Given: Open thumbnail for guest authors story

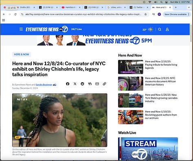Looking at the screenshot, I should (x=131, y=117).
